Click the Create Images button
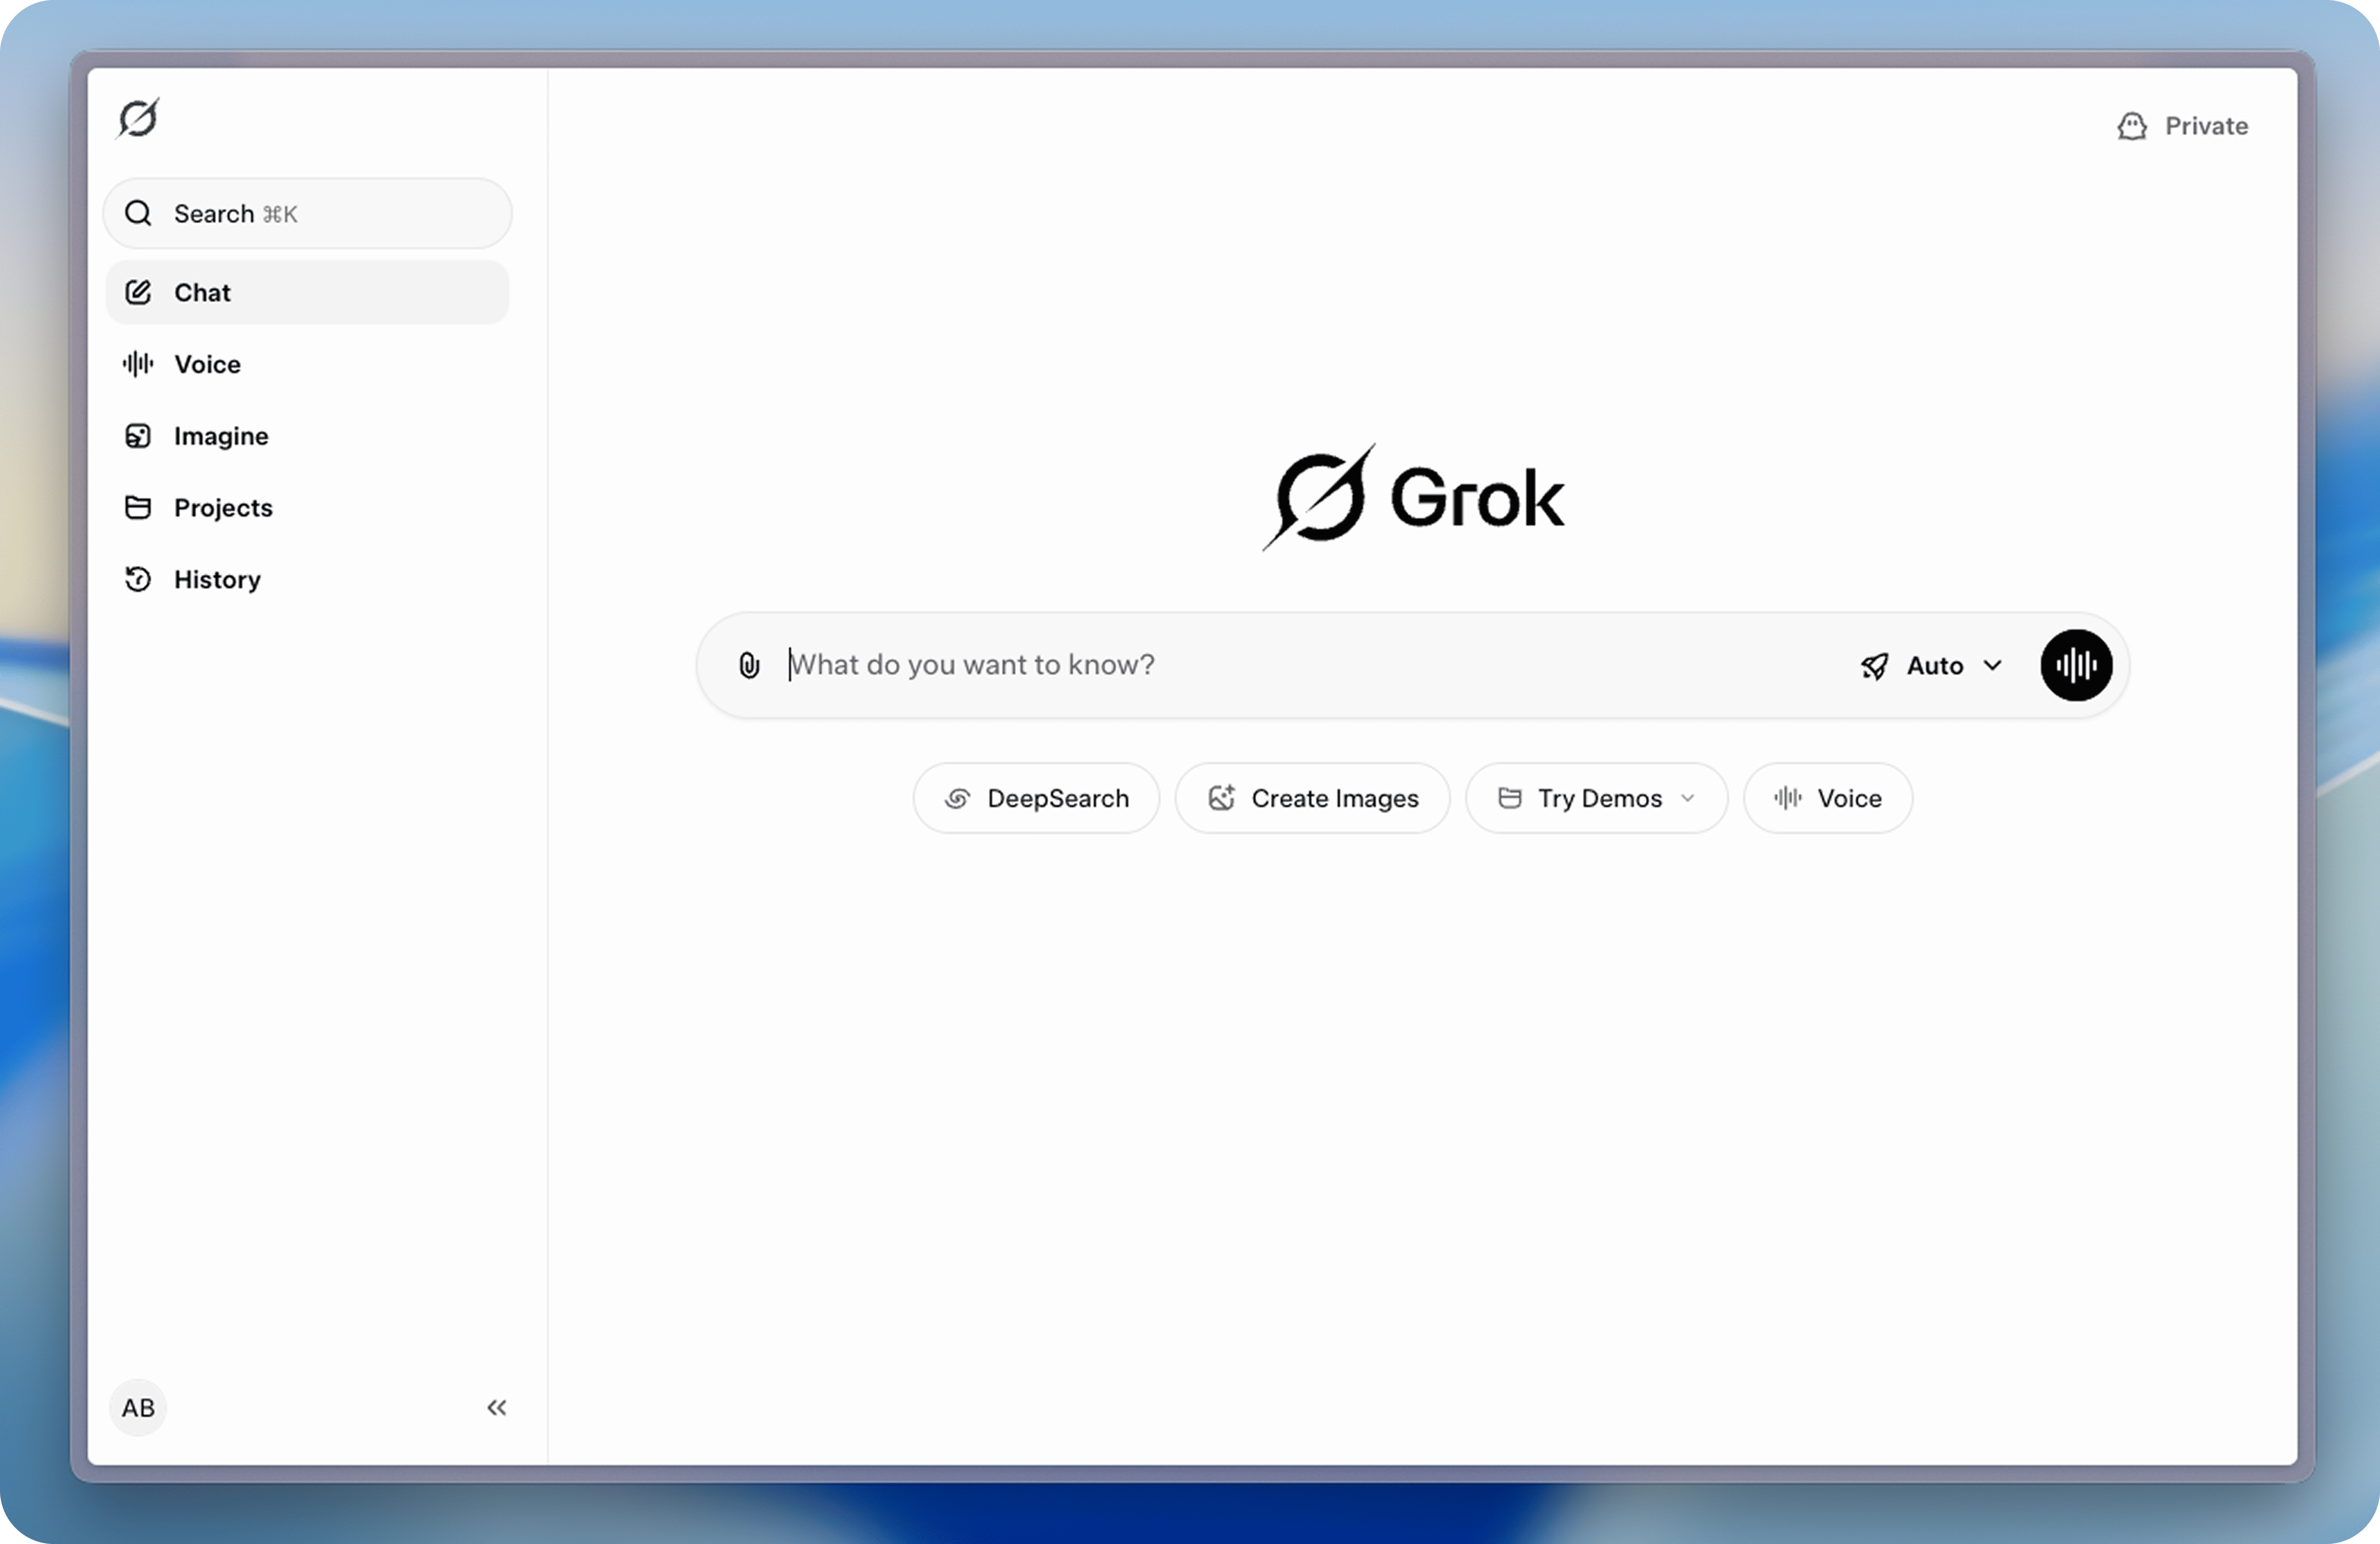Screen dimensions: 2380x1544 click(1312, 798)
